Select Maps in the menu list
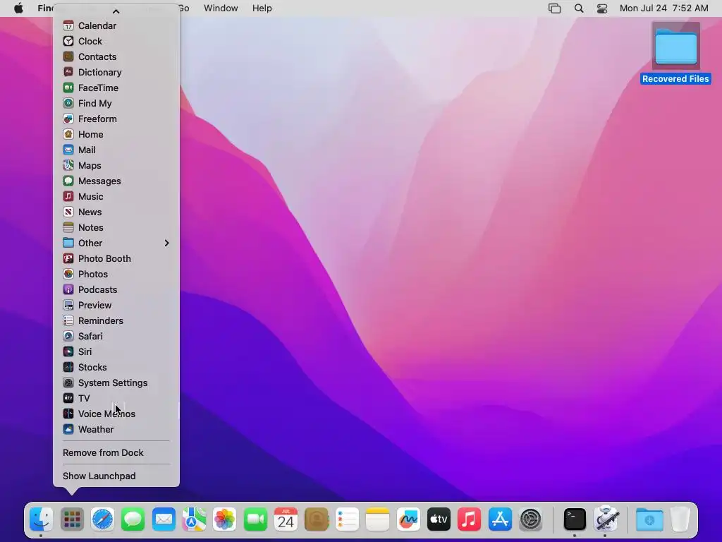 [x=116, y=165]
